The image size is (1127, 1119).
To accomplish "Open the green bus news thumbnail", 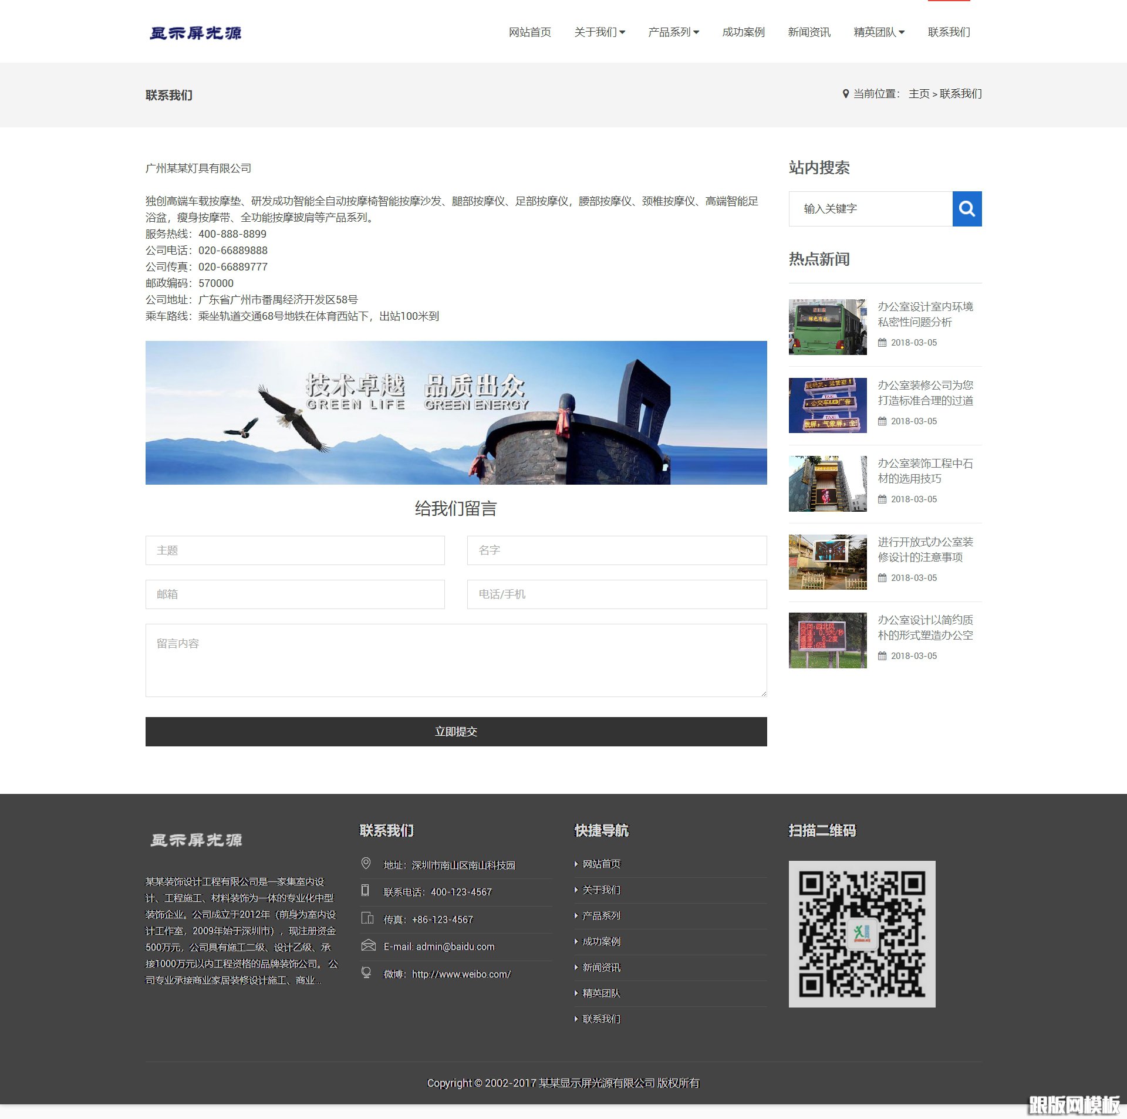I will (827, 327).
